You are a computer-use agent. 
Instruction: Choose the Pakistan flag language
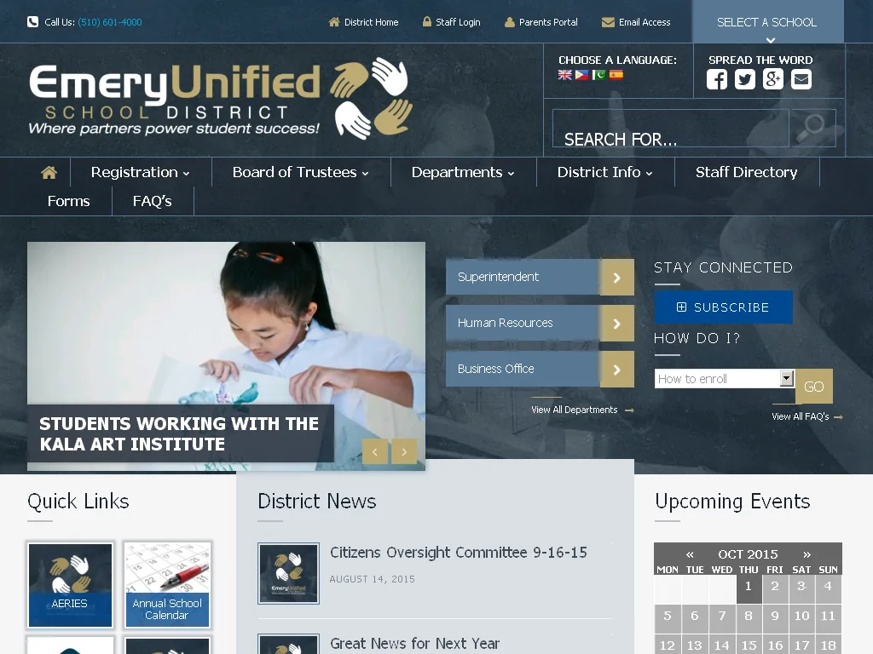coord(599,75)
